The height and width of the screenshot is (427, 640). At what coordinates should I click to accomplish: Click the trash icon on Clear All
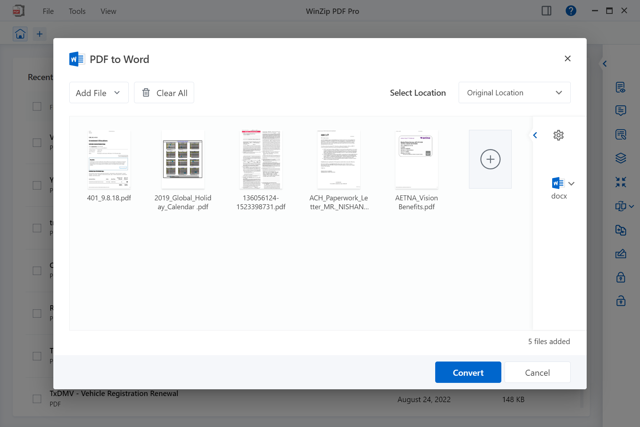click(146, 93)
